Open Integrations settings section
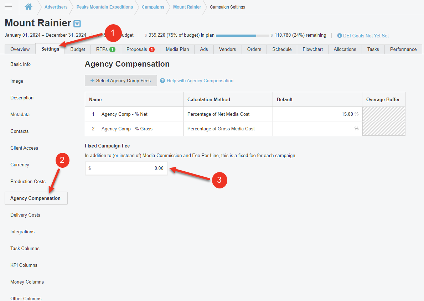Viewport: 424px width, 301px height. pos(22,232)
